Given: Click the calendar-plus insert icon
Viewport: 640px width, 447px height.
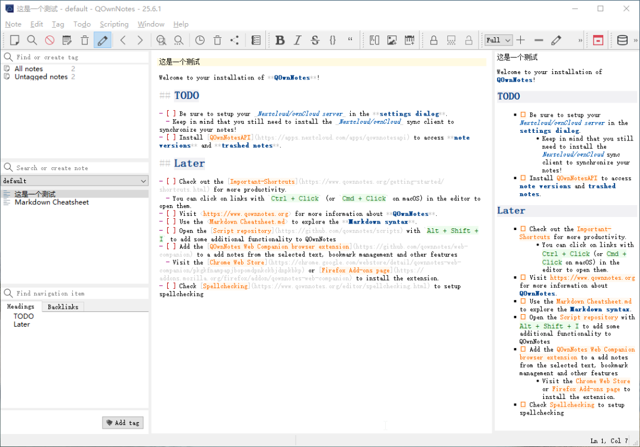Looking at the screenshot, I should [x=409, y=40].
